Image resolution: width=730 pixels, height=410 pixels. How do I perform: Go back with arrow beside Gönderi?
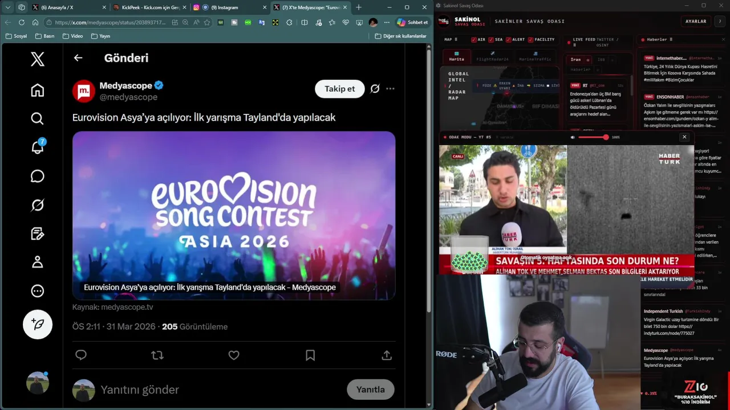[x=78, y=58]
